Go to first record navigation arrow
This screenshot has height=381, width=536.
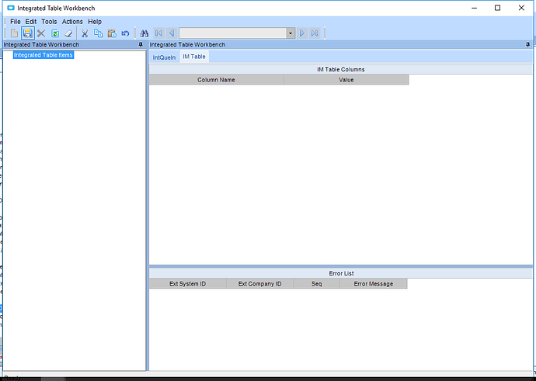(x=158, y=33)
